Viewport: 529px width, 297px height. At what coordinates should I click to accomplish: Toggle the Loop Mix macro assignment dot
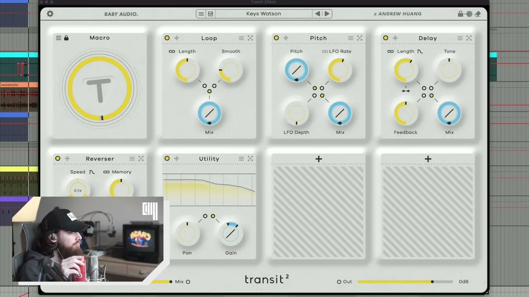click(210, 92)
